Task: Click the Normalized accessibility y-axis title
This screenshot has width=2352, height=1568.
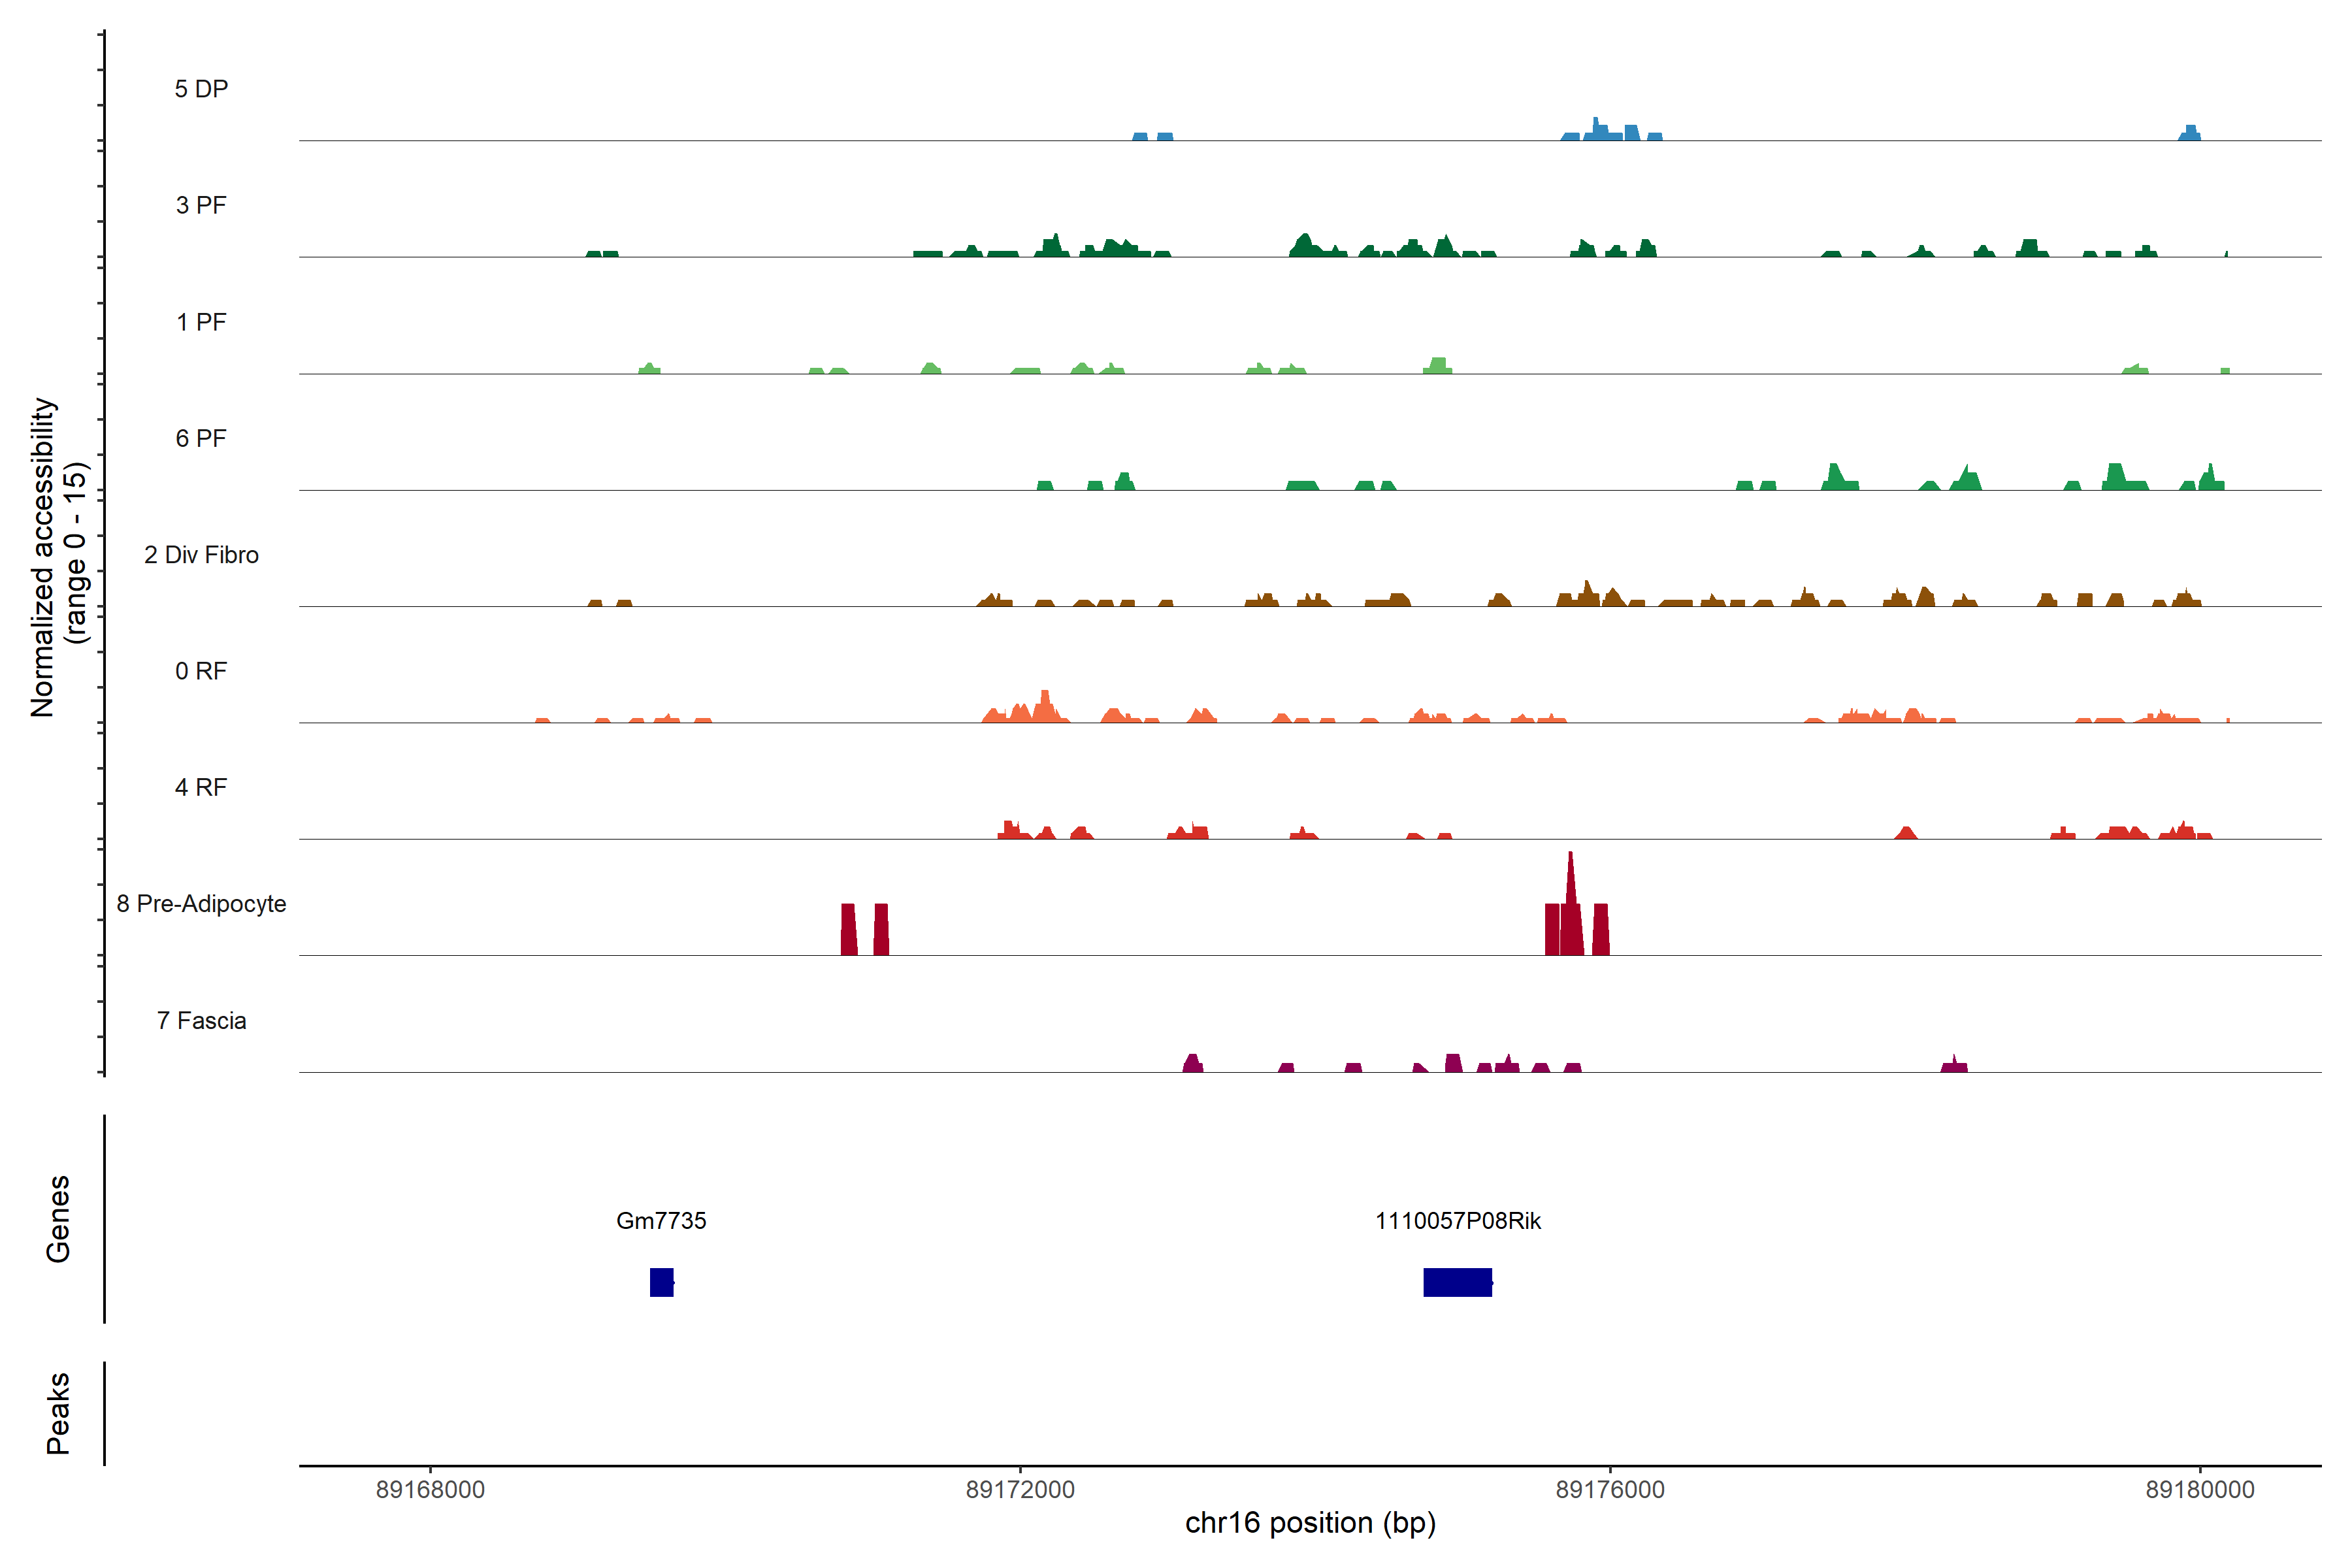Action: point(44,557)
